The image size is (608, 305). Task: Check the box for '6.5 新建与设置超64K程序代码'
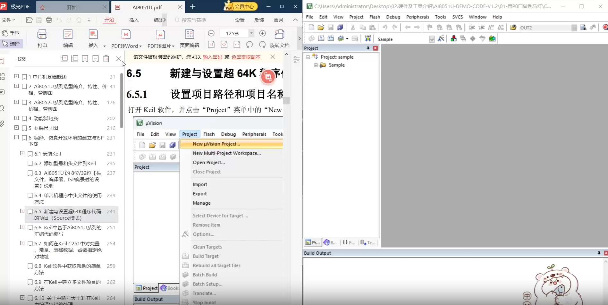30,212
